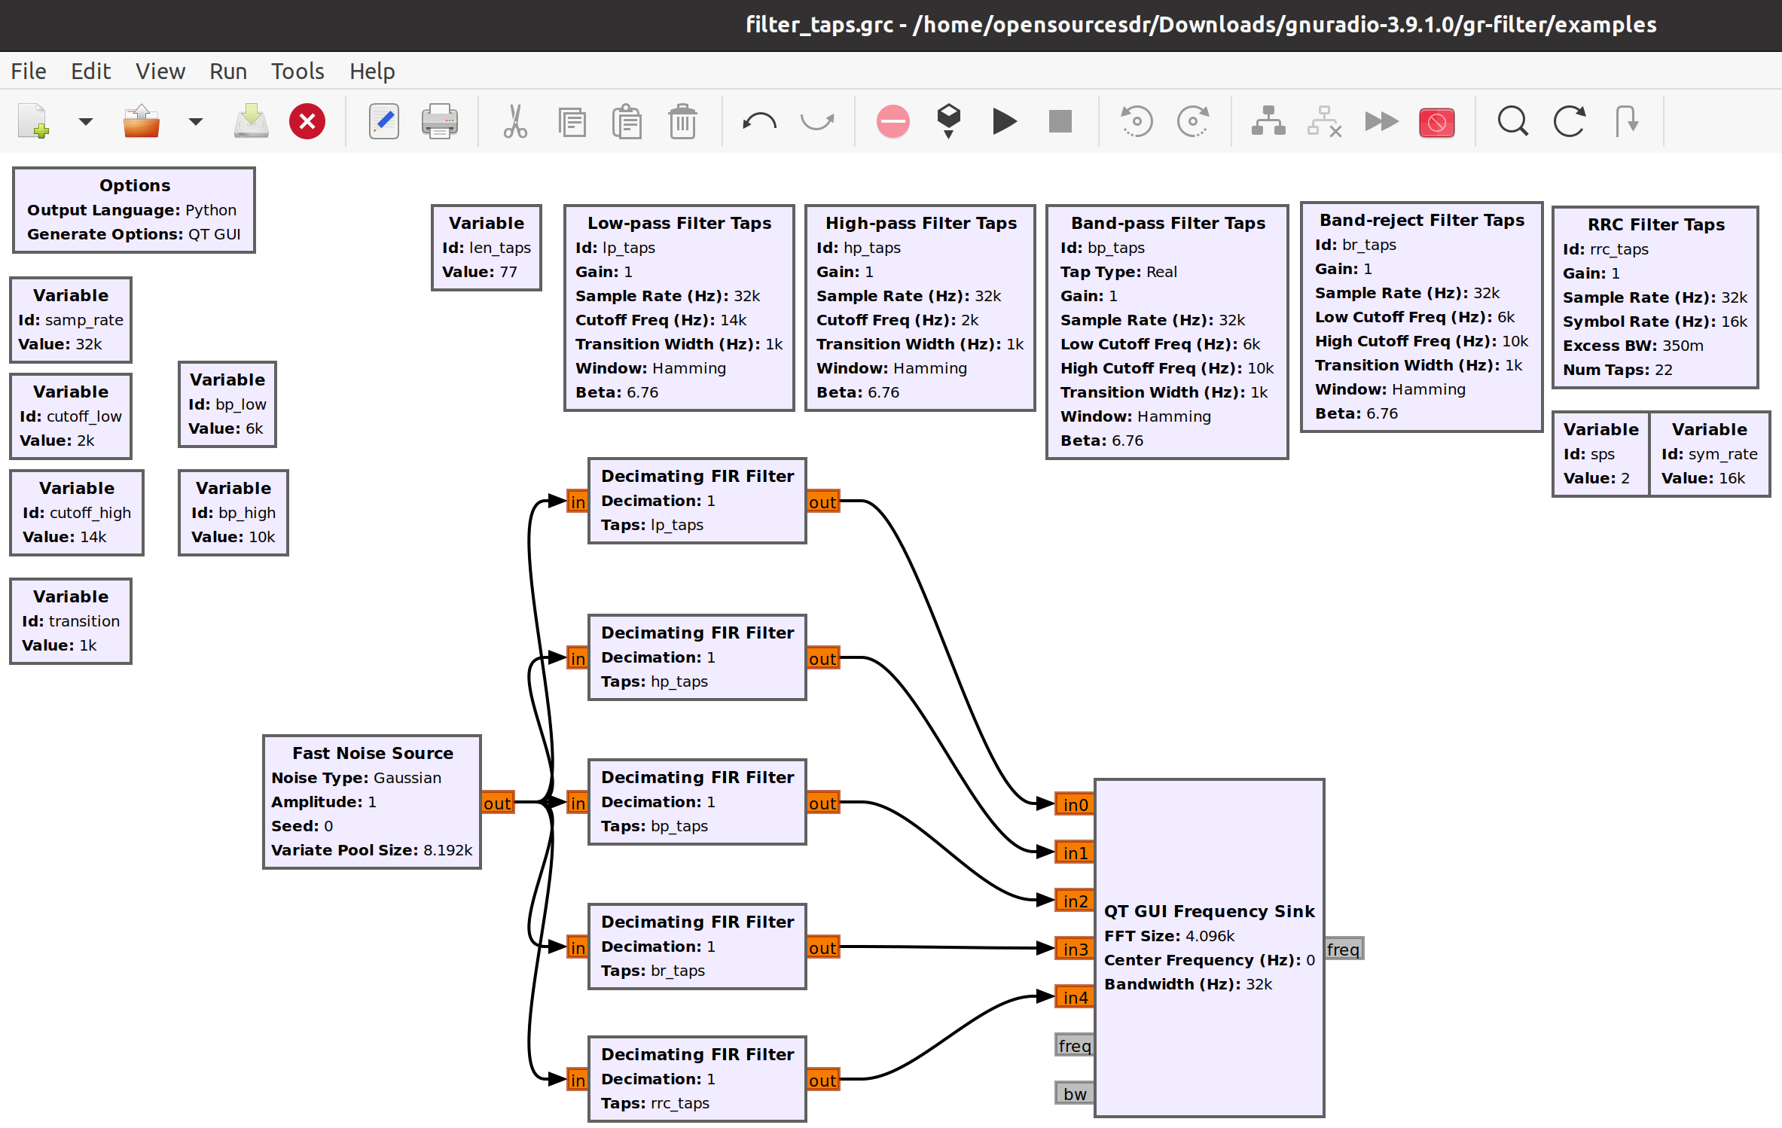1782x1128 pixels.
Task: Click the Kill flow graph stop icon
Action: pos(1060,121)
